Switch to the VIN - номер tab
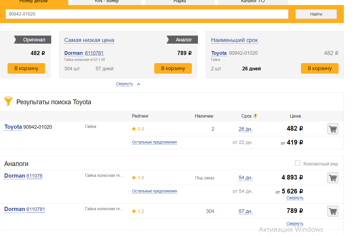 [x=106, y=2]
